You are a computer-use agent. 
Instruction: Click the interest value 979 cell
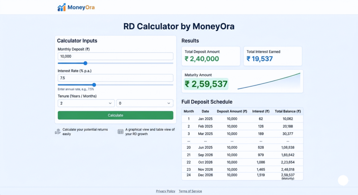point(261,155)
